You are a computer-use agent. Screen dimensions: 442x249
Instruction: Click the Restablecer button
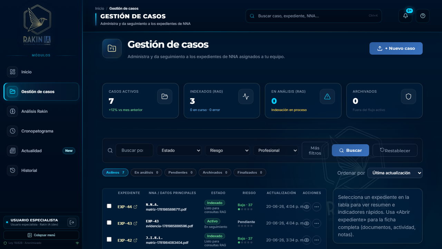click(395, 150)
